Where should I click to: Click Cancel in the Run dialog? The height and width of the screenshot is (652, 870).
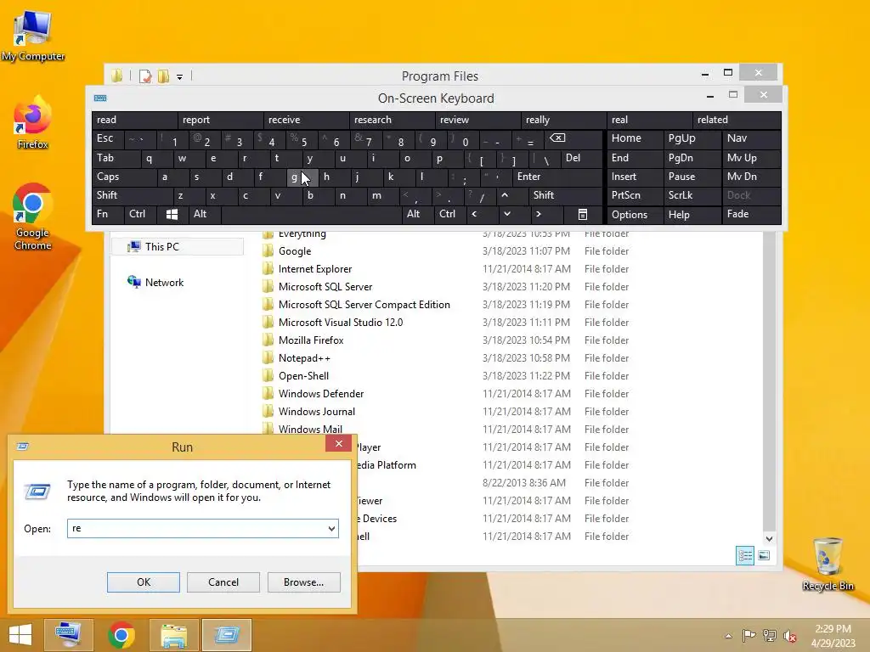223,582
